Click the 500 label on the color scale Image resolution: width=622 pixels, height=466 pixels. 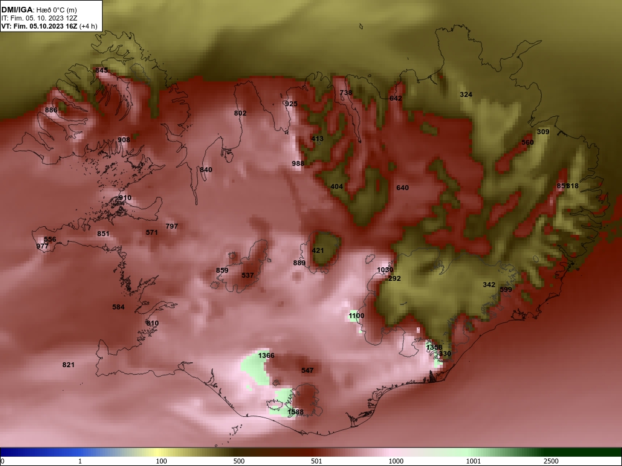(239, 461)
